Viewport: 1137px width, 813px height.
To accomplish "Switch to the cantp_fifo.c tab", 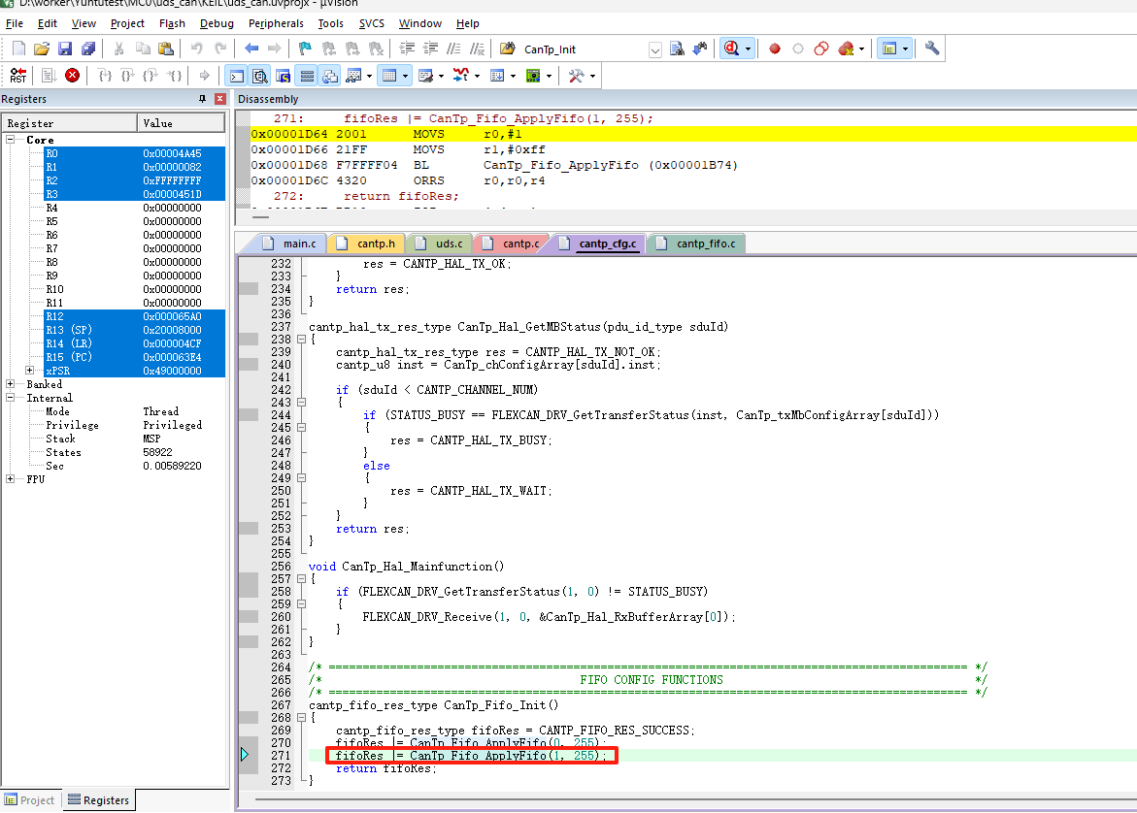I will tap(696, 244).
